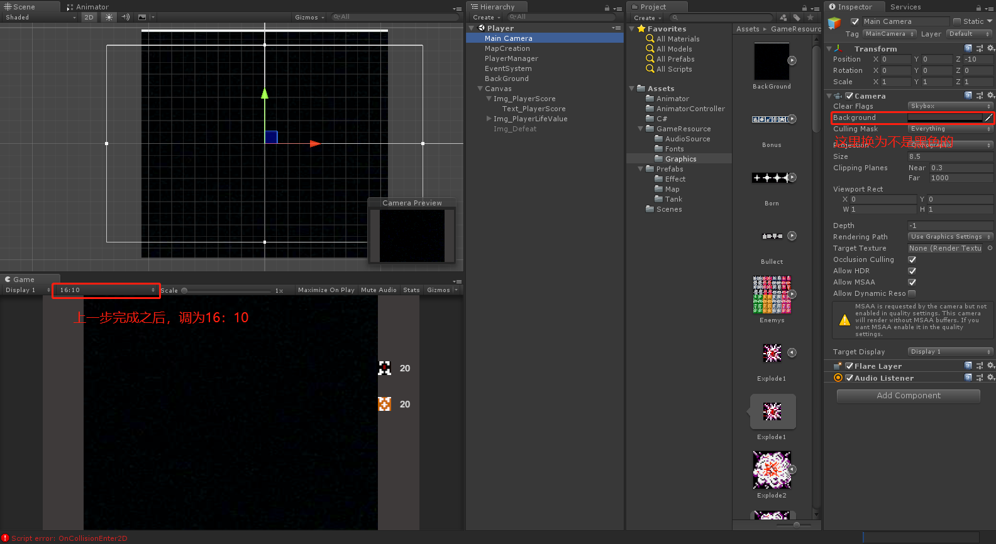Open Transform help book icon
The height and width of the screenshot is (544, 996).
click(968, 48)
